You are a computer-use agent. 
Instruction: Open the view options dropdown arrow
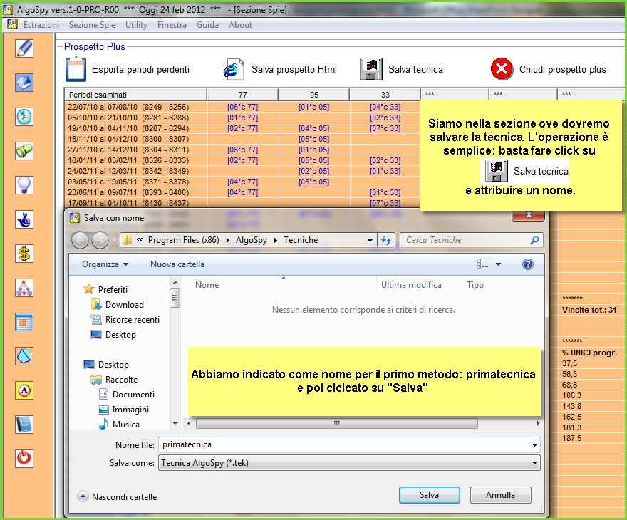point(498,264)
